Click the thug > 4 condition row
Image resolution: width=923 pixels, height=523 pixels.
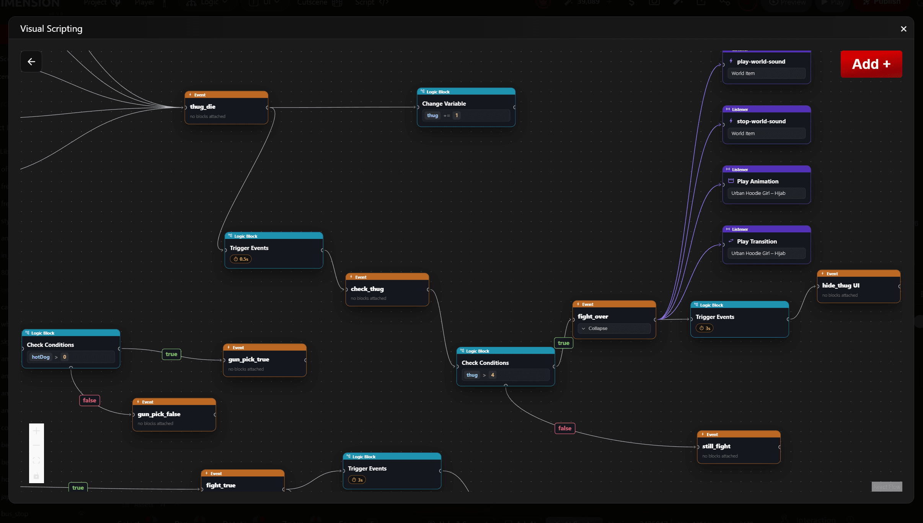506,375
